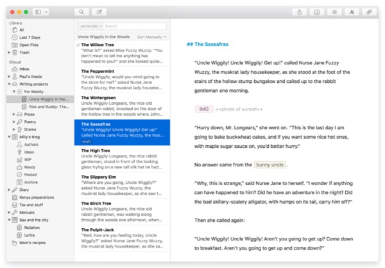Collapse Sax and the city triangle
The width and height of the screenshot is (385, 268).
(x=9, y=220)
